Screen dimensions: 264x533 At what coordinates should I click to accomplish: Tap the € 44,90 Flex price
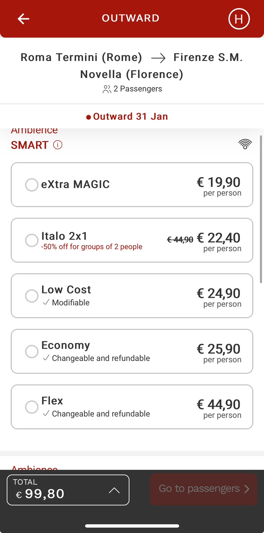[219, 404]
